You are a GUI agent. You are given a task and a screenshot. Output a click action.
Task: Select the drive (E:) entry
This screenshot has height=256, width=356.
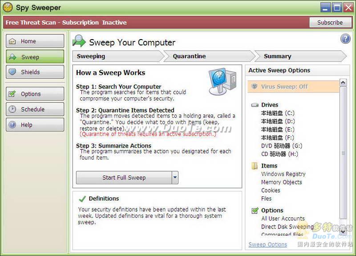(278, 129)
